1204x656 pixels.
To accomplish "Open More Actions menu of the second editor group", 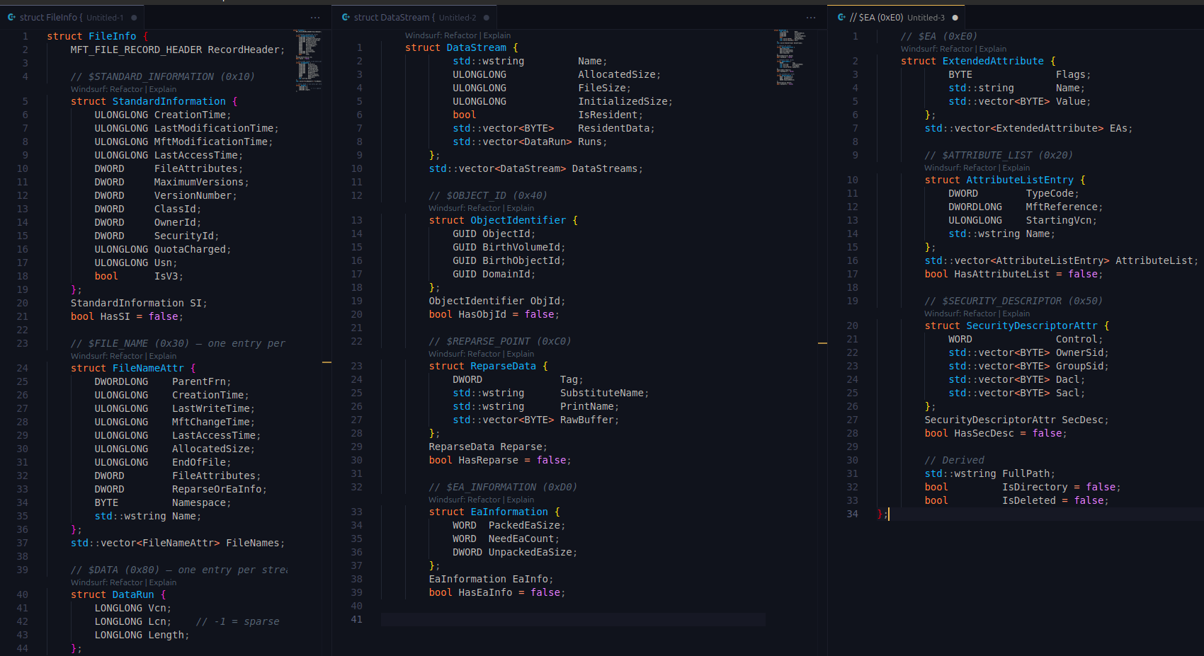I will [x=811, y=18].
